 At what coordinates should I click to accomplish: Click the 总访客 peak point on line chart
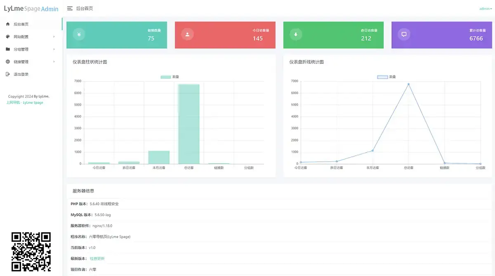pos(408,84)
